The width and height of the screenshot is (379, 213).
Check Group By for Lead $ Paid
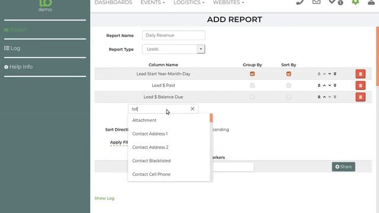252,85
